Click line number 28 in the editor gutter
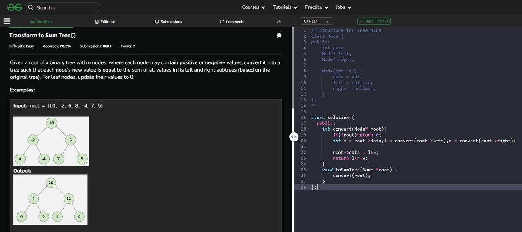This screenshot has width=522, height=232. 303,187
